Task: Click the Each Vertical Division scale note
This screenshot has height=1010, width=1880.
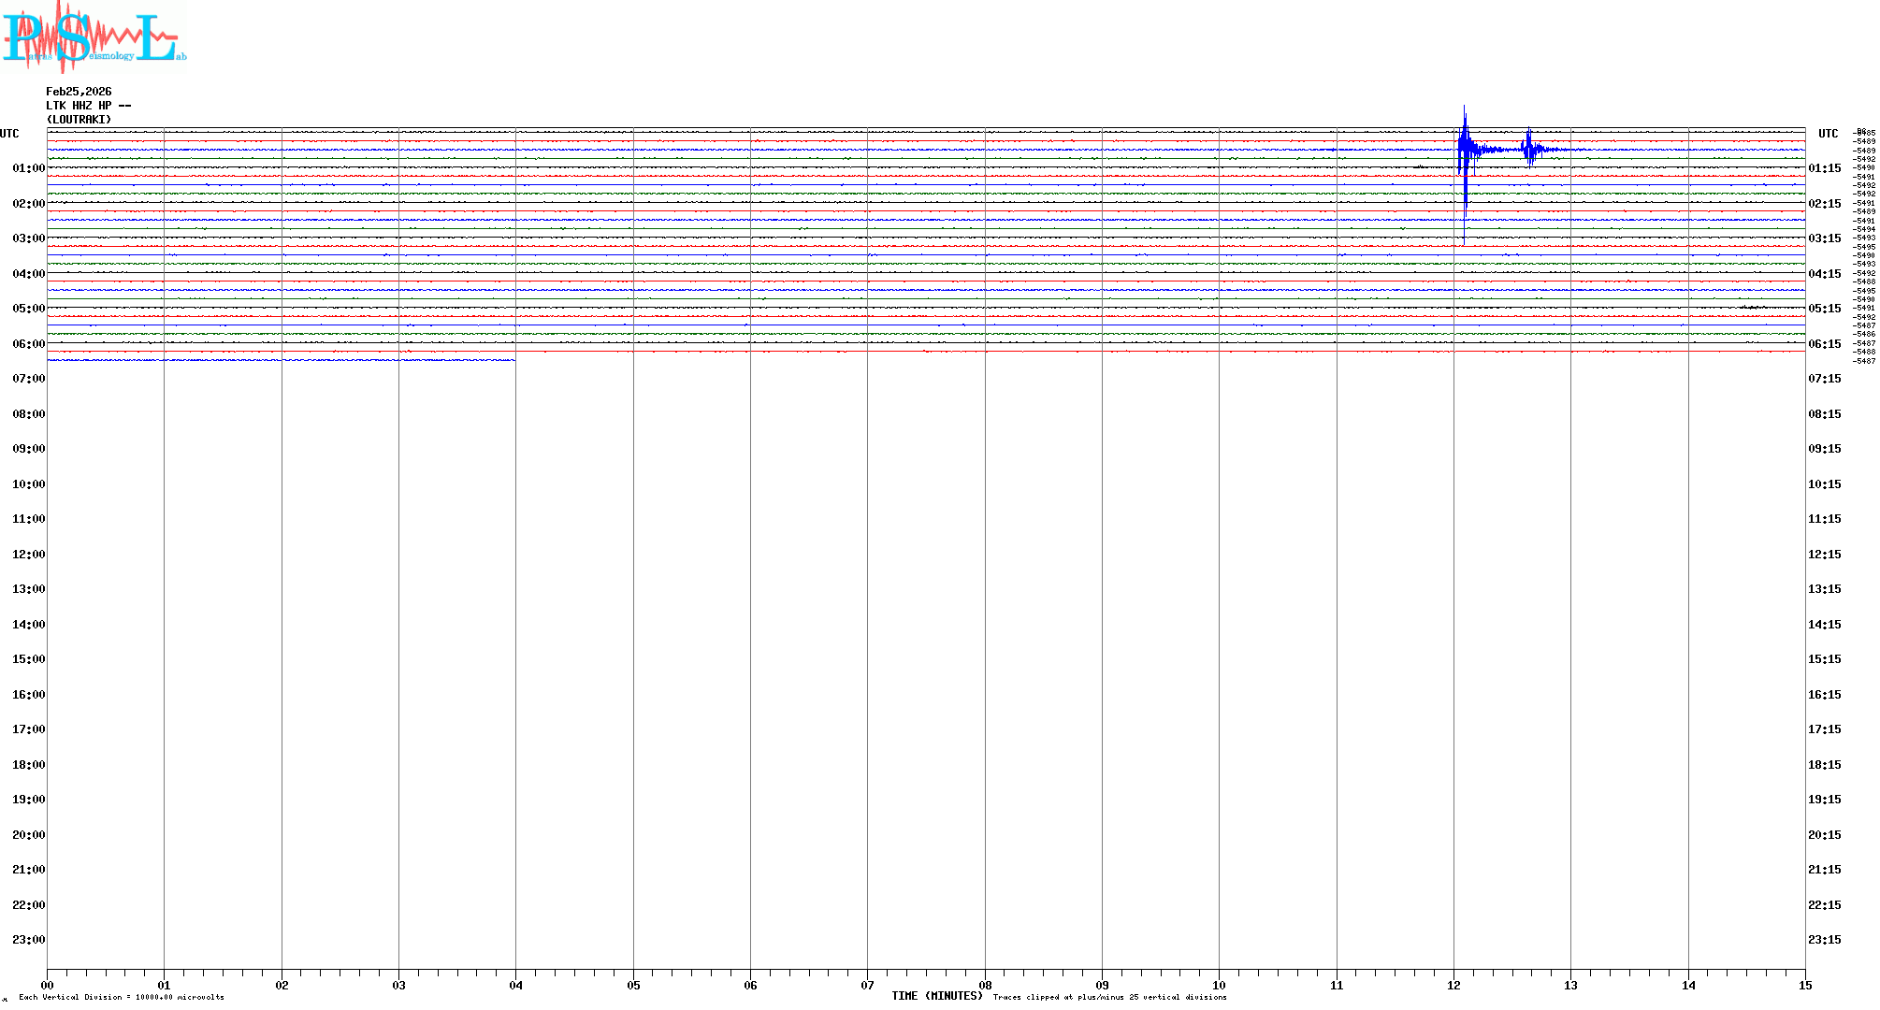Action: pos(122,997)
